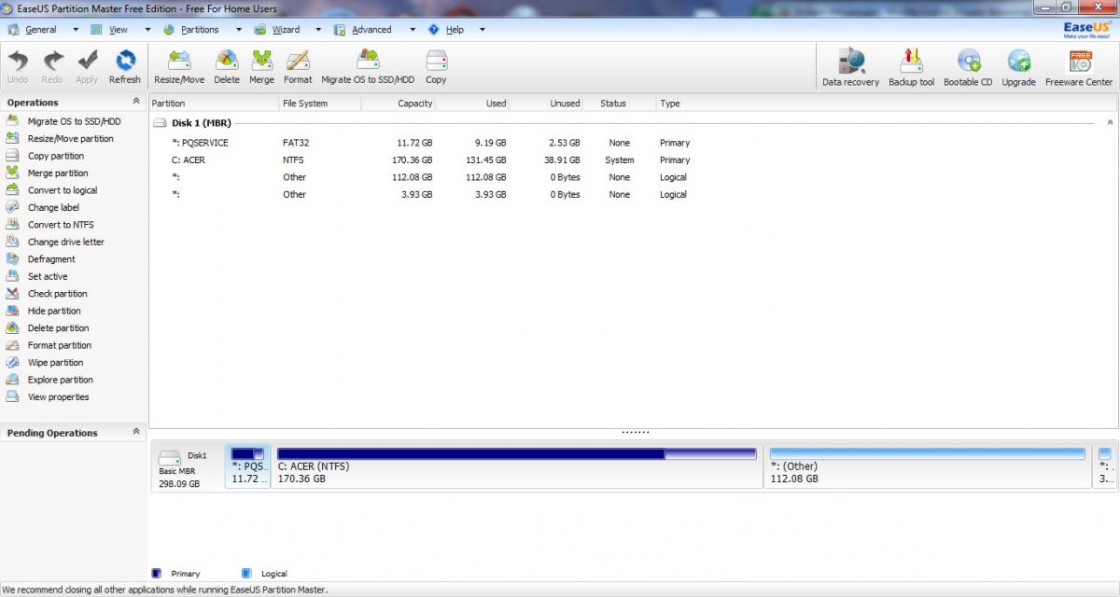Click the Unused column header
Screen dimensions: 1120x597
[x=547, y=104]
